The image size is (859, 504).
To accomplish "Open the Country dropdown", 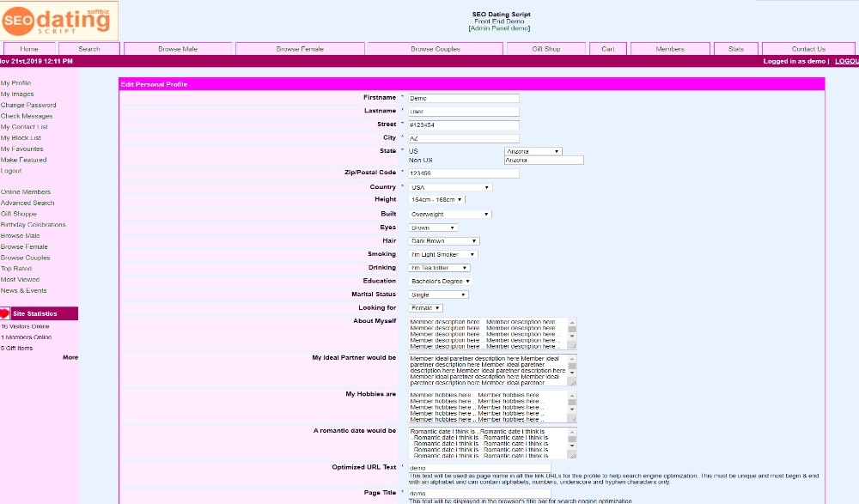I will [x=450, y=187].
